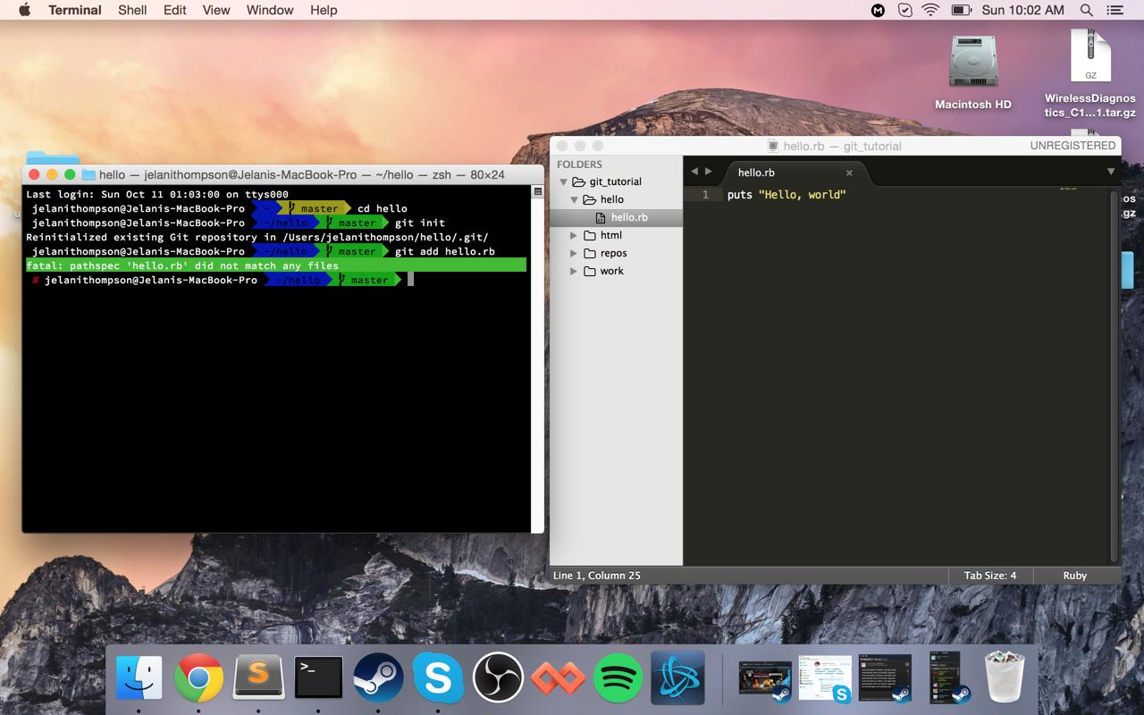Screen dimensions: 1144x715
Task: Open the Battle.net app in the Dock
Action: (x=677, y=677)
